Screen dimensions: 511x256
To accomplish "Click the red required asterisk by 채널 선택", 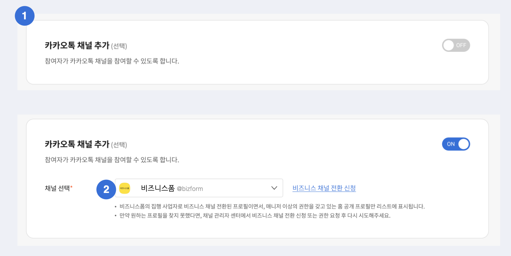I will click(x=72, y=188).
